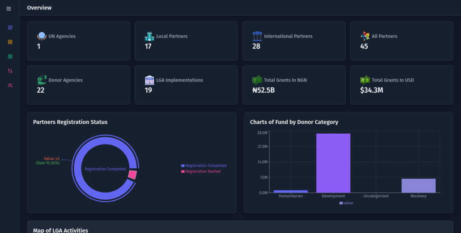Click the Donor Agencies hand-money icon
461x233 pixels.
tap(42, 80)
